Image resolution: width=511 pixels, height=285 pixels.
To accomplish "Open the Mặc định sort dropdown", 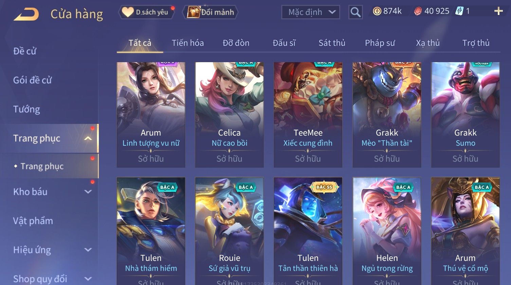I will pos(311,12).
